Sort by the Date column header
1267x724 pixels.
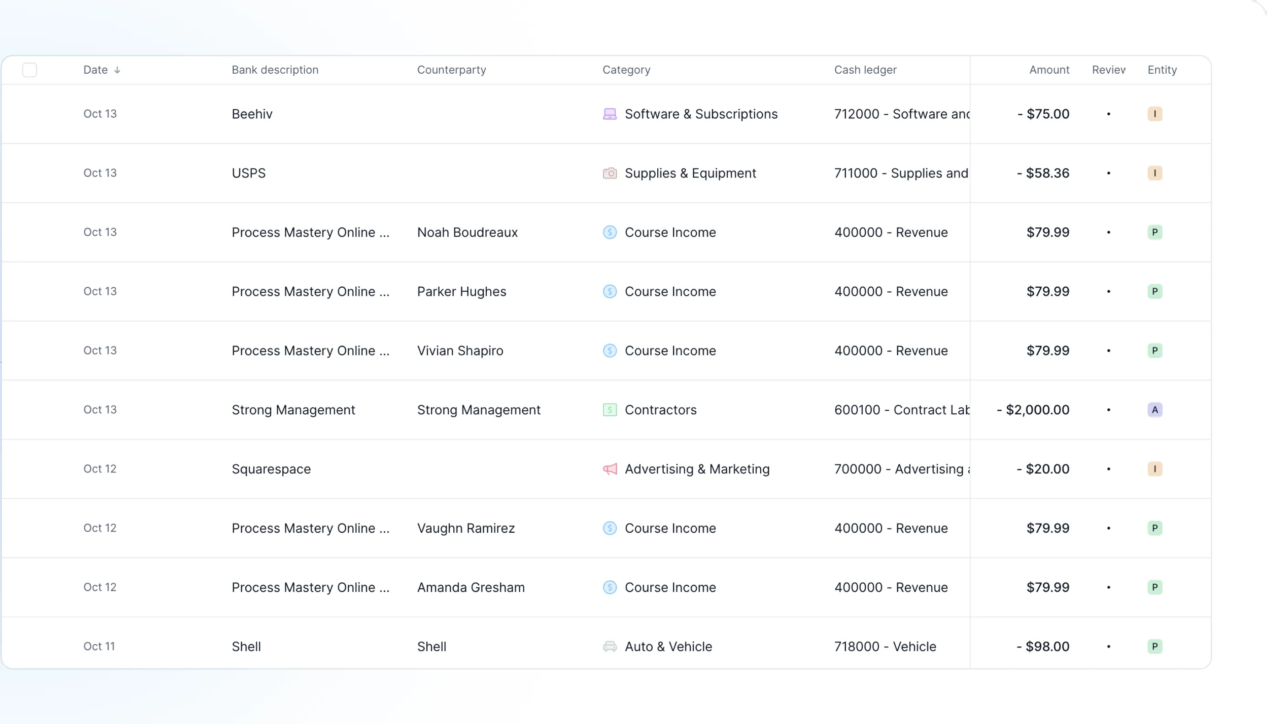(x=96, y=70)
